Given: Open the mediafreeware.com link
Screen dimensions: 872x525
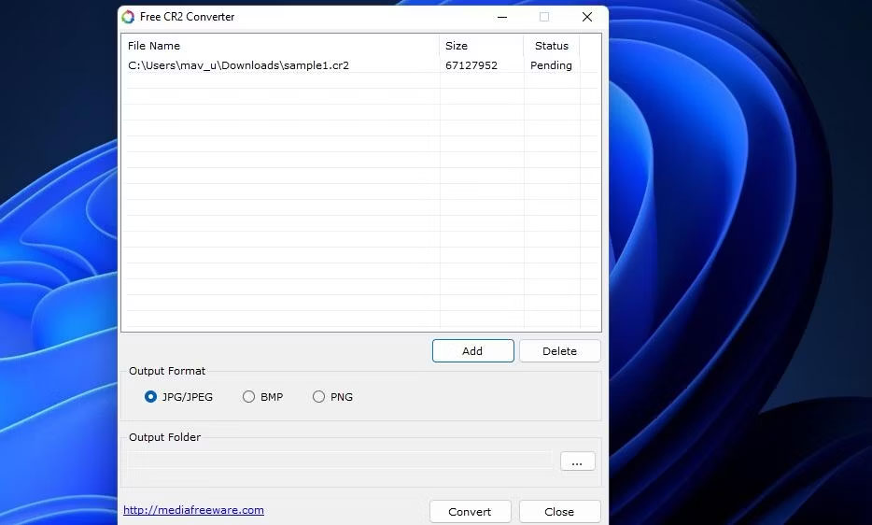Looking at the screenshot, I should [193, 510].
